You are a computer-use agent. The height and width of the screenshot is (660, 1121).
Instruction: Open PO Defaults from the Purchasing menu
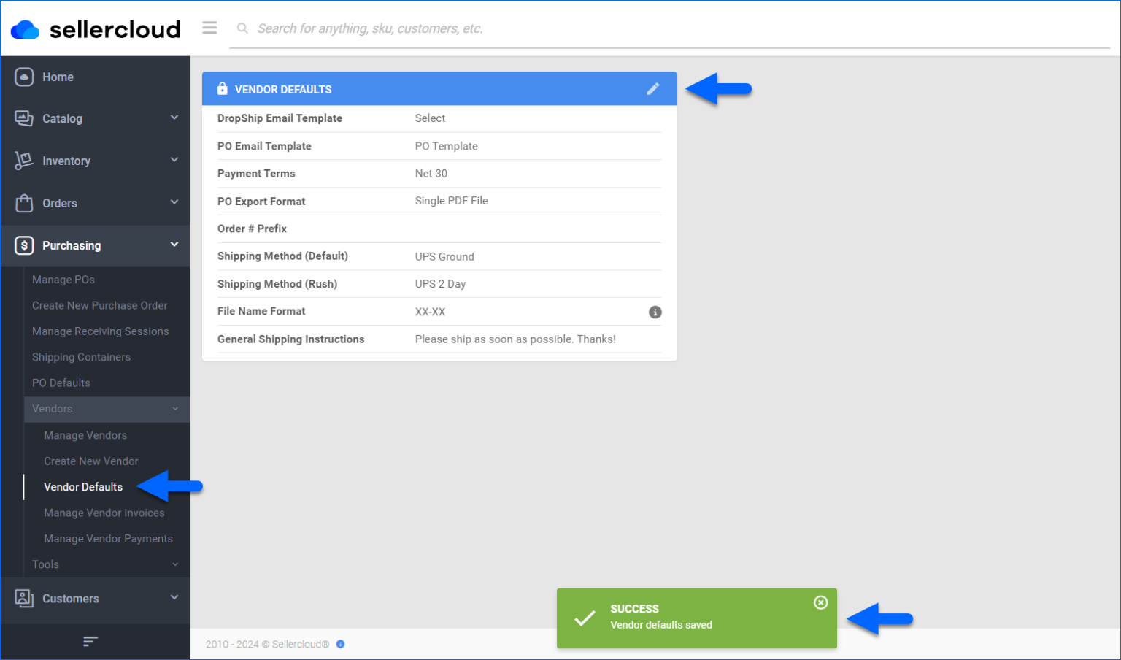[61, 383]
